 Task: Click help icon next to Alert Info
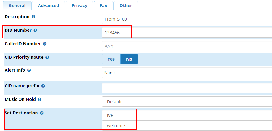(x=29, y=70)
